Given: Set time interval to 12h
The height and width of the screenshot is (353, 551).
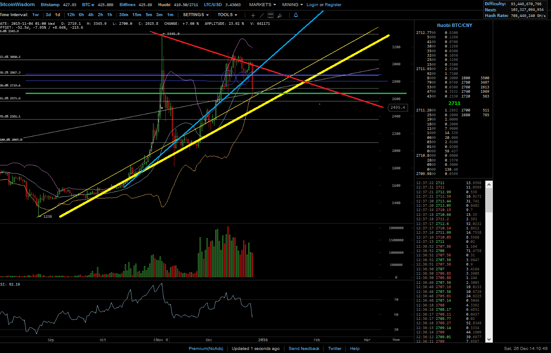Looking at the screenshot, I should point(70,15).
